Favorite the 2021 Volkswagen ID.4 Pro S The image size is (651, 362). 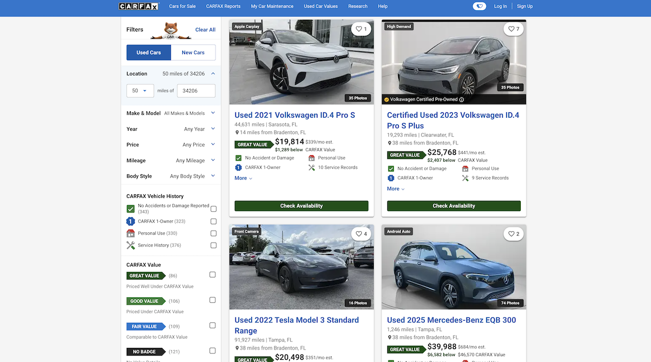pyautogui.click(x=361, y=29)
